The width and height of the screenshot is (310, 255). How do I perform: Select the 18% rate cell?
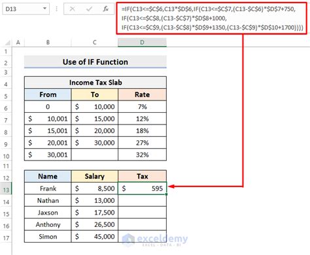[142, 130]
